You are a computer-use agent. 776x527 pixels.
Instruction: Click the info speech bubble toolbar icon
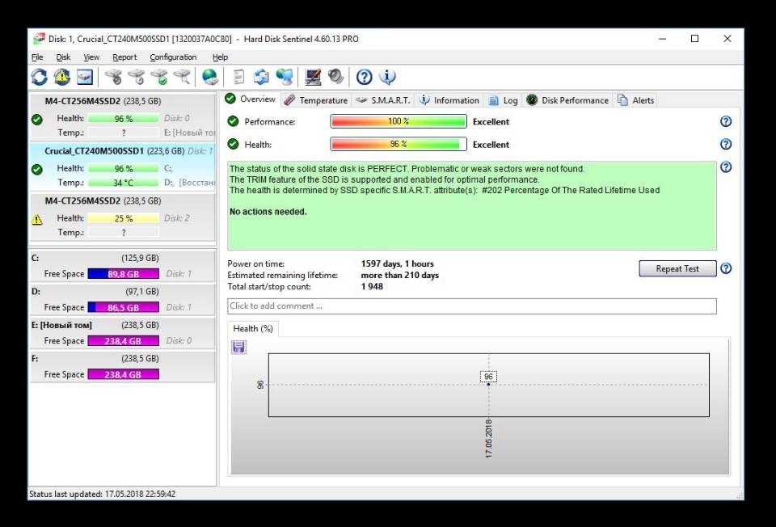[387, 78]
